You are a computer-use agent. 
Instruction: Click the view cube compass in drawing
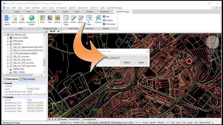[x=212, y=42]
